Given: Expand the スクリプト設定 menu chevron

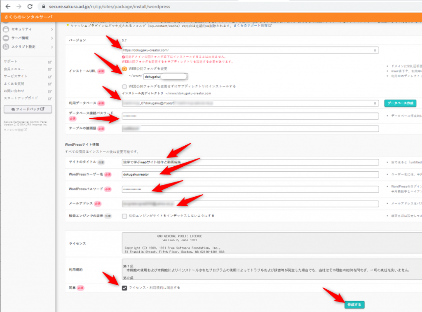Looking at the screenshot, I should (x=52, y=47).
